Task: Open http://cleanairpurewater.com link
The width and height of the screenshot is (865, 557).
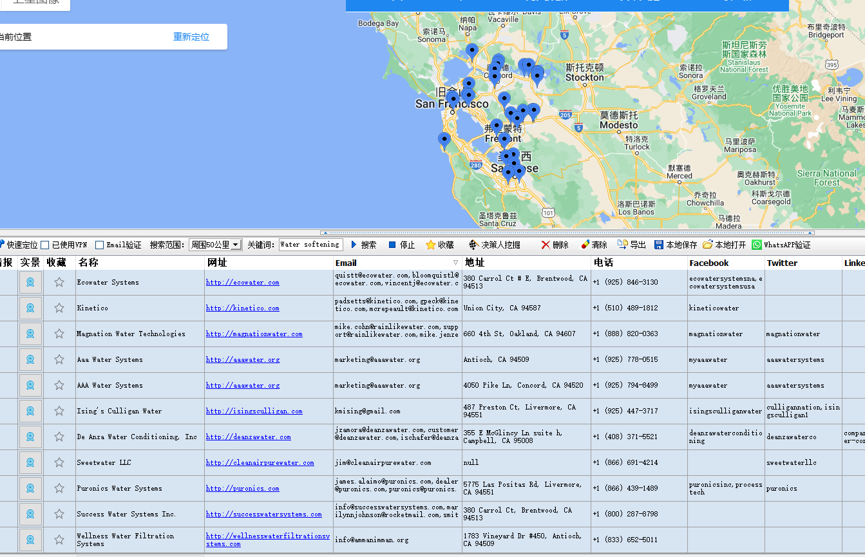Action: point(260,462)
